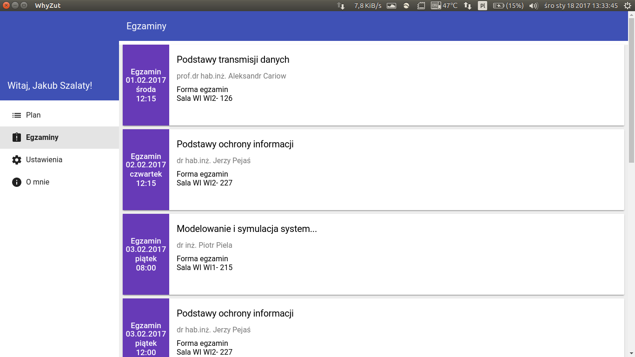Click the battery (15%) indicator

(508, 6)
